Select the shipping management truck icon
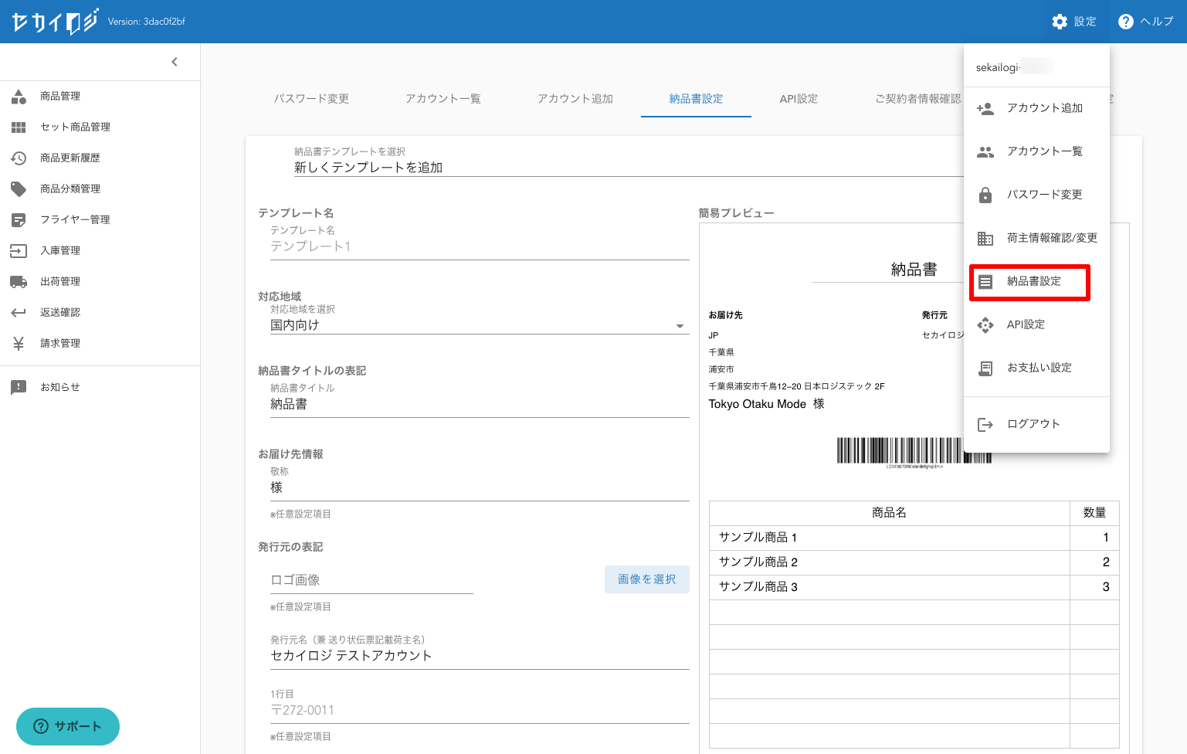 pos(19,282)
